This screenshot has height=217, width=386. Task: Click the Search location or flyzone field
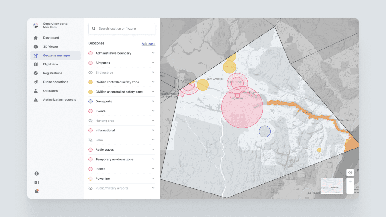pos(122,29)
